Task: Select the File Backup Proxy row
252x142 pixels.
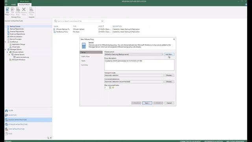Action: tap(97, 32)
